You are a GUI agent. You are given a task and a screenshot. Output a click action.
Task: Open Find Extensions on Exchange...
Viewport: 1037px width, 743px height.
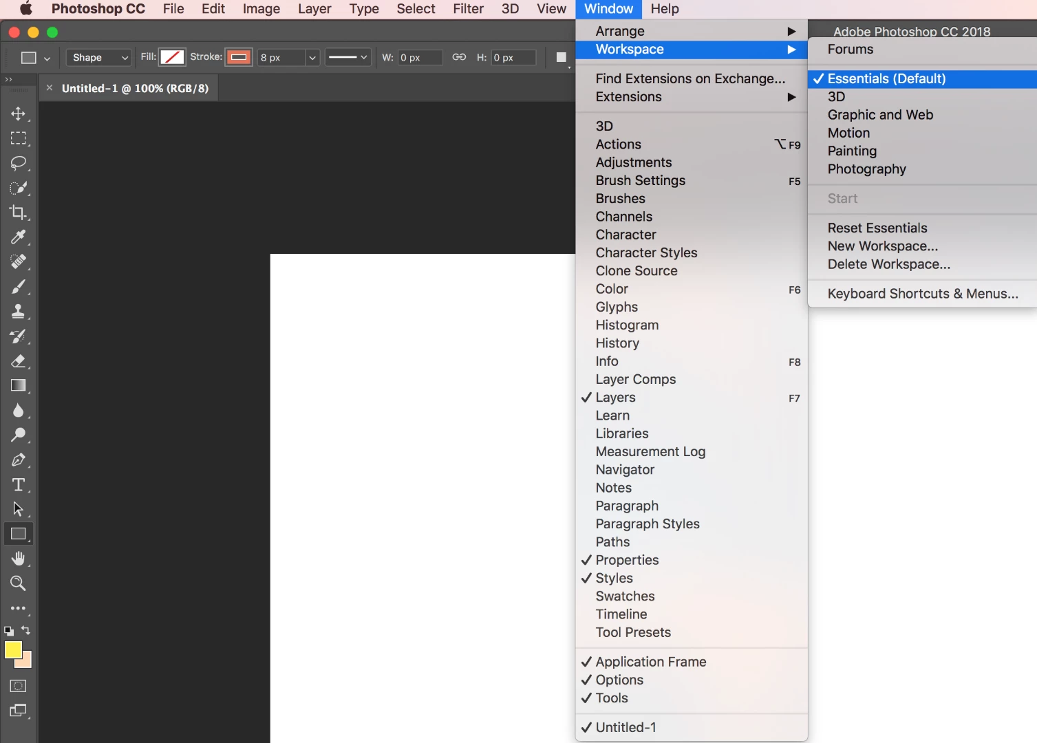click(691, 78)
